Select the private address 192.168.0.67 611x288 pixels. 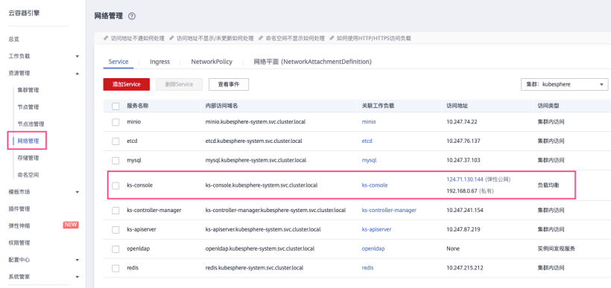(x=461, y=191)
